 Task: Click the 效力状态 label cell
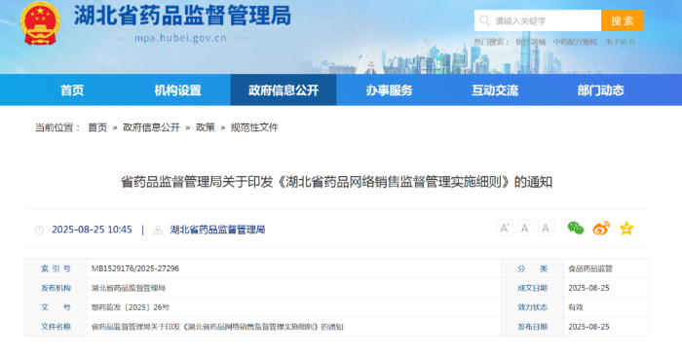532,307
